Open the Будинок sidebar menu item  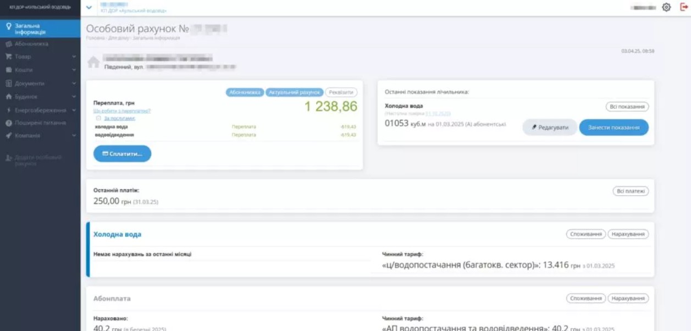pyautogui.click(x=26, y=97)
